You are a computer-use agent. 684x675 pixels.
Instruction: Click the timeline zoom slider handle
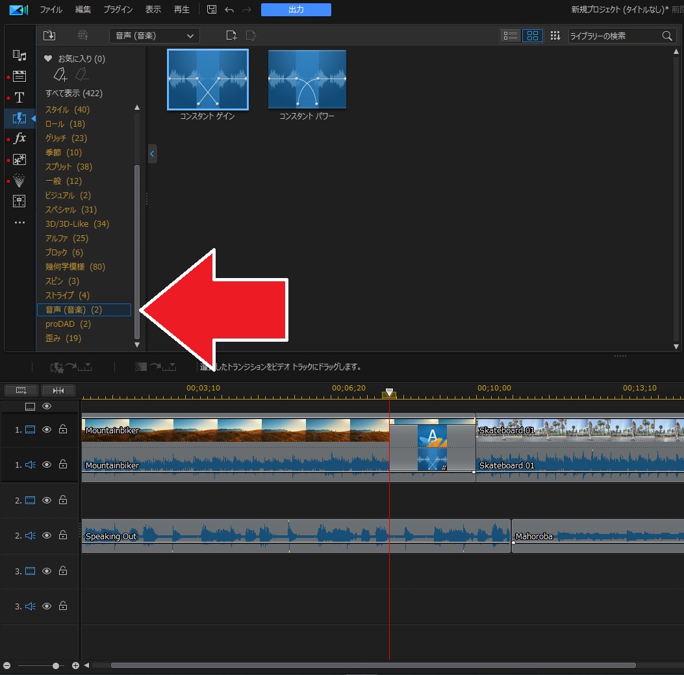click(56, 666)
